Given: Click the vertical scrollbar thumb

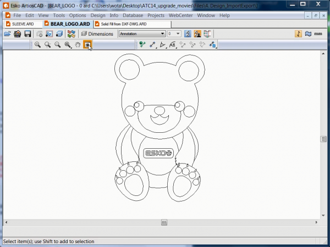Looking at the screenshot, I should pos(324,139).
